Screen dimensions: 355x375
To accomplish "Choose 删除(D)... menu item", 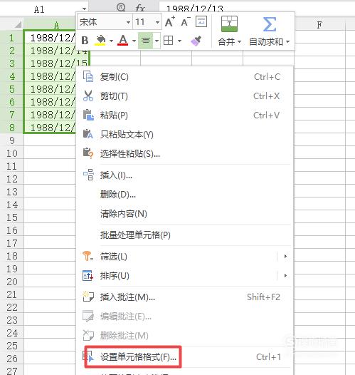I will (185, 195).
